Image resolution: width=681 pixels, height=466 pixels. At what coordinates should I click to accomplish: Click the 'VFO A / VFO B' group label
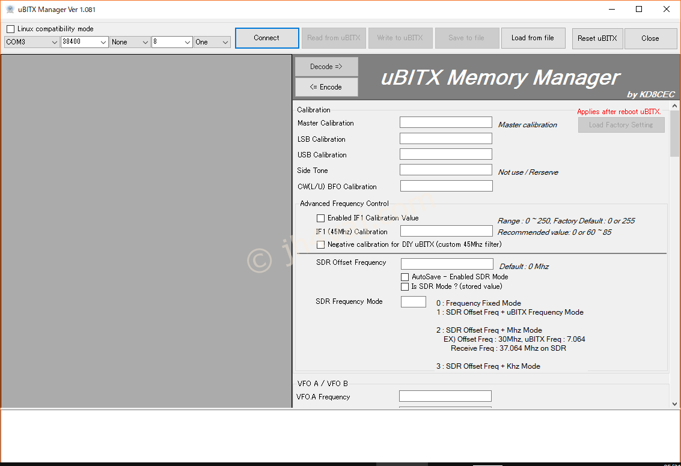pyautogui.click(x=323, y=384)
